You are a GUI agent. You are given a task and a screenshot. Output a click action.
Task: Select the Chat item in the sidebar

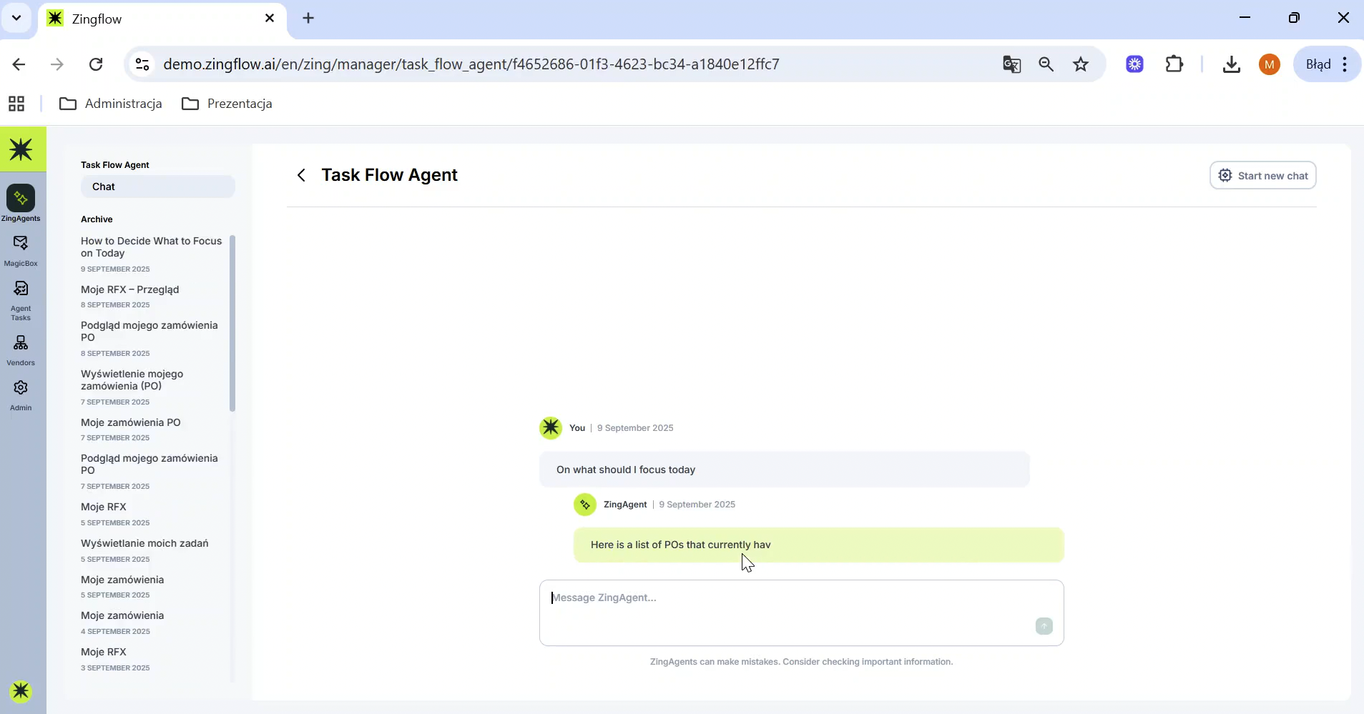[157, 187]
